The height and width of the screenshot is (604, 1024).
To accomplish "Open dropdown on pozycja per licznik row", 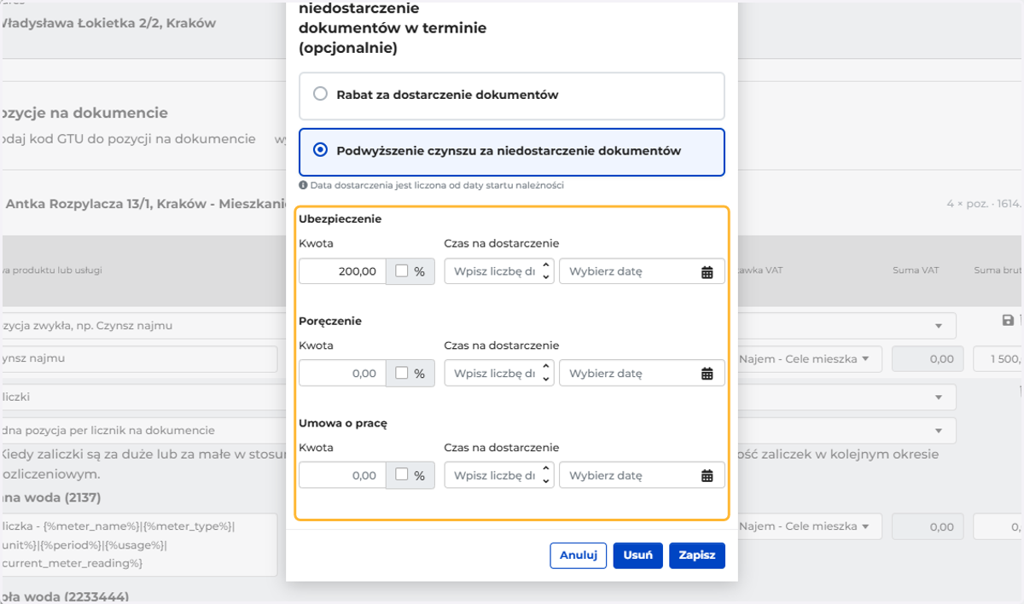I will (939, 431).
